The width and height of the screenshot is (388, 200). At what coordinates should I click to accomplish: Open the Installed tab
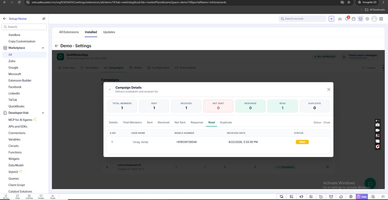pyautogui.click(x=91, y=32)
